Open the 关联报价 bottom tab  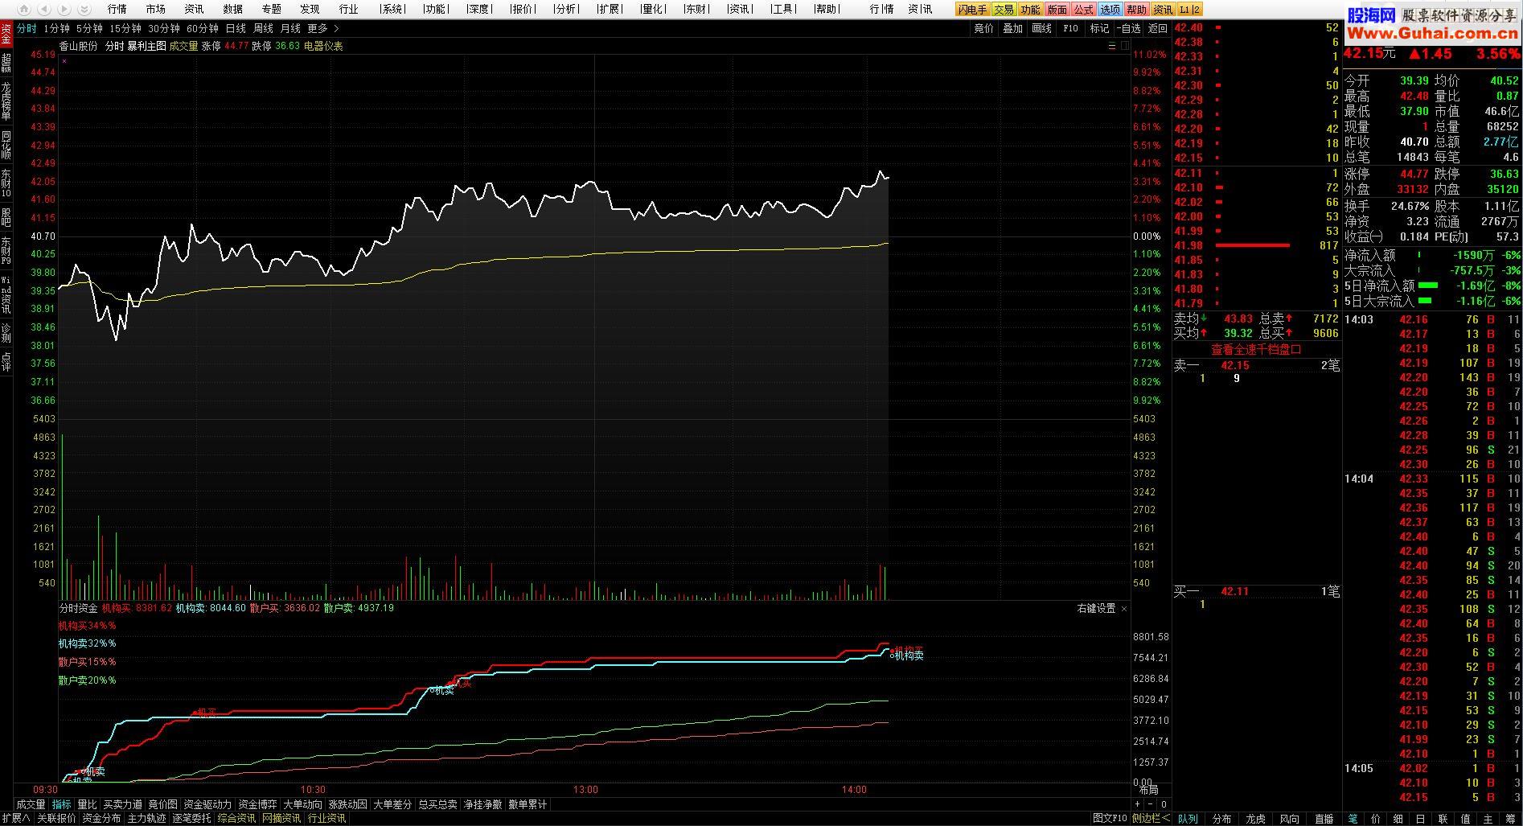[x=56, y=819]
